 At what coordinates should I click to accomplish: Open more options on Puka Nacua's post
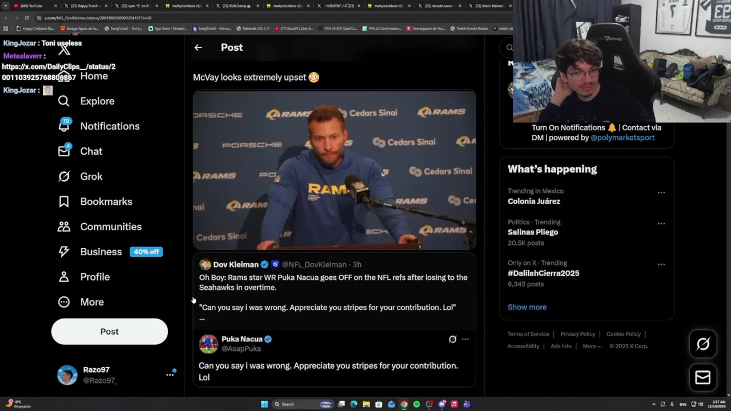pos(465,339)
